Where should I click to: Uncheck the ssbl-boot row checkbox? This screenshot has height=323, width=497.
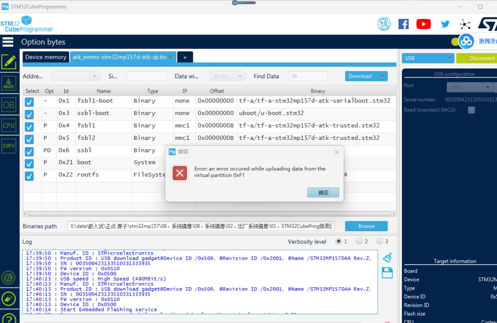pyautogui.click(x=29, y=114)
